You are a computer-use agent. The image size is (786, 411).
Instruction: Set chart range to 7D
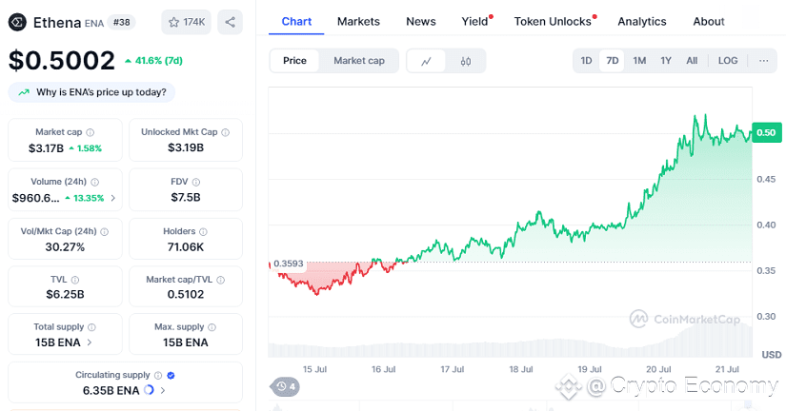[x=612, y=61]
